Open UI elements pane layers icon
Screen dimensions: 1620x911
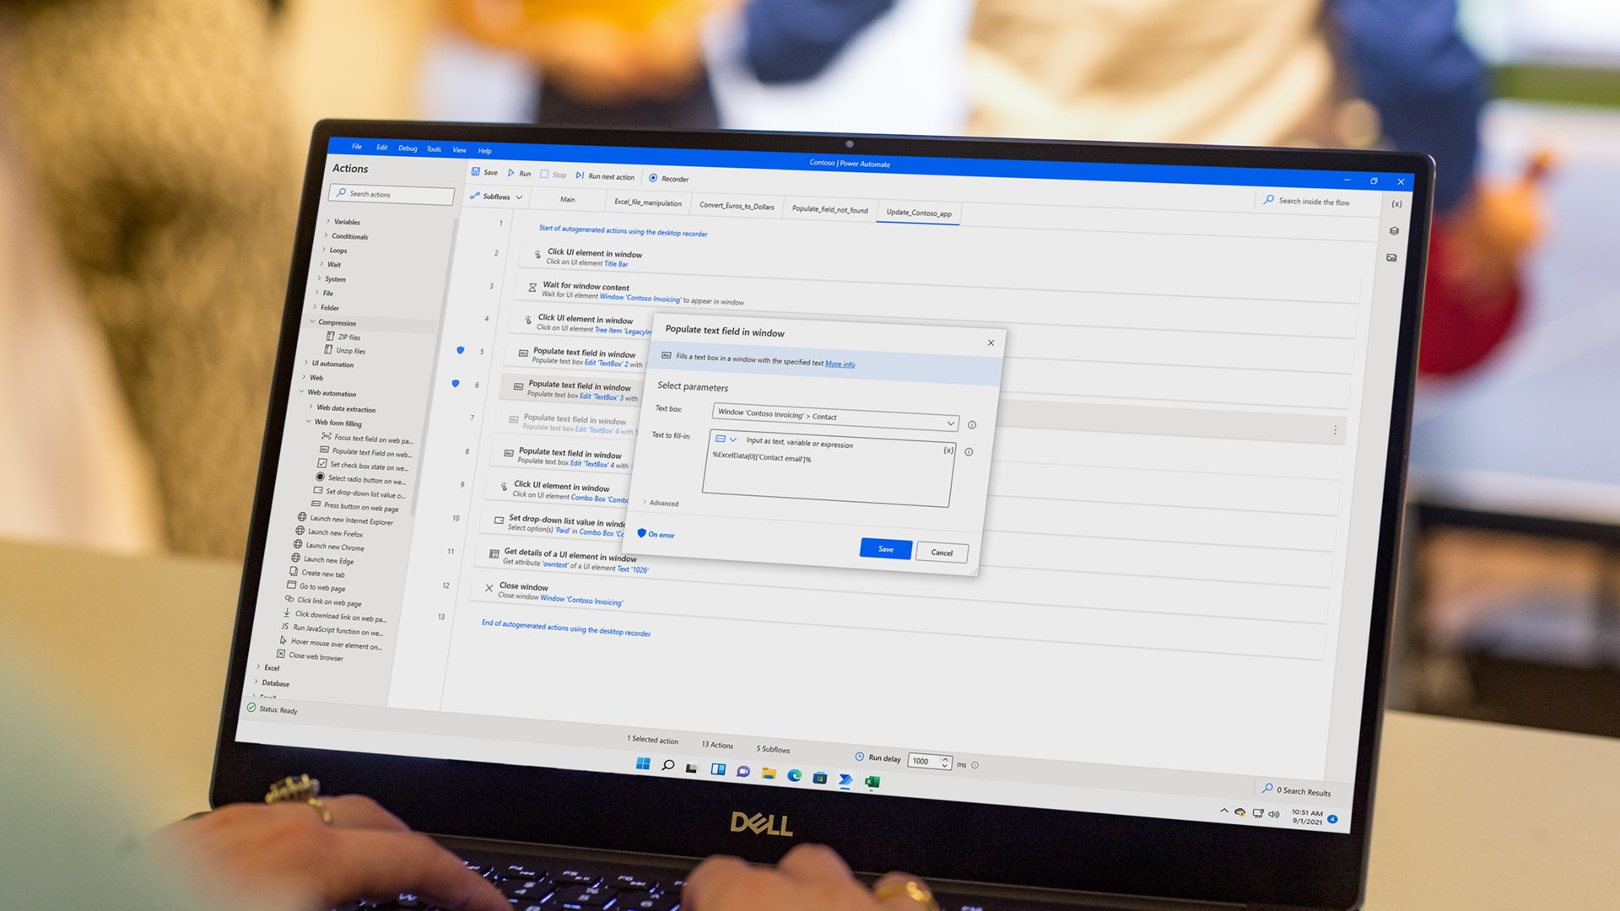[x=1394, y=231]
